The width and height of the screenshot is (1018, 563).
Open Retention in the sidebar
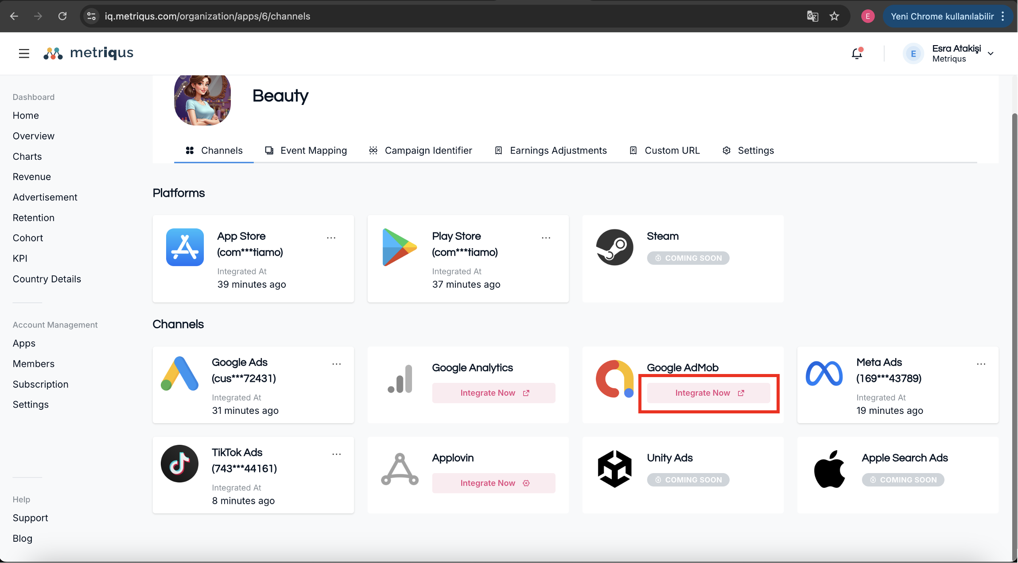click(34, 218)
